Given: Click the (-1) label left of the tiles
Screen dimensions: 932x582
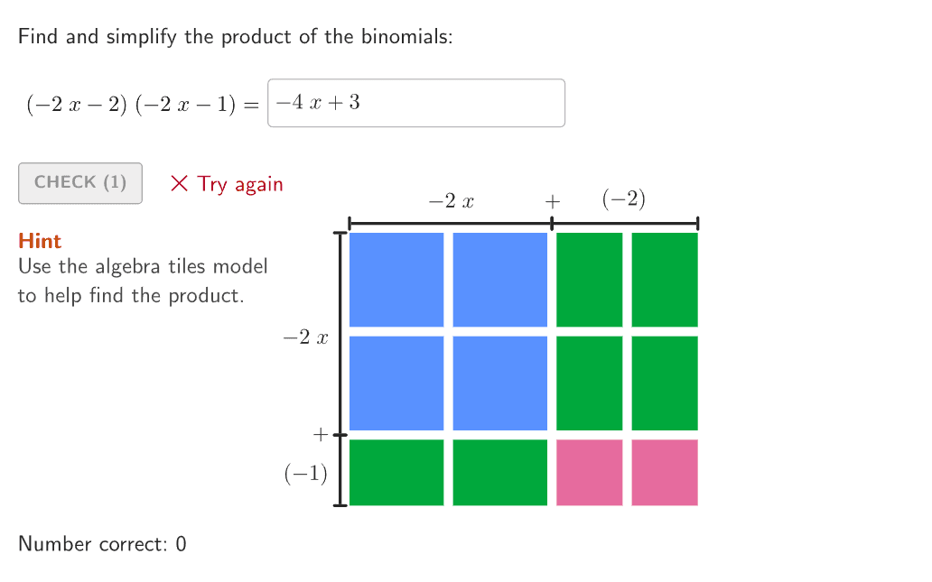Looking at the screenshot, I should 305,474.
